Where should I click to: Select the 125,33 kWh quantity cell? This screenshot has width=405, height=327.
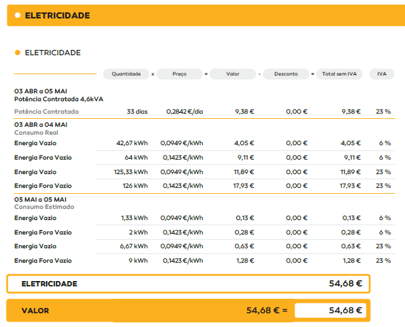(x=131, y=171)
